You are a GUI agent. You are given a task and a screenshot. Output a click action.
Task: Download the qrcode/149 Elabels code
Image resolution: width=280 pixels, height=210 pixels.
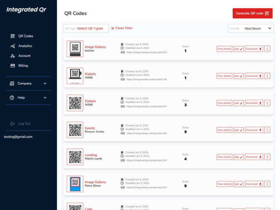[x=254, y=76]
